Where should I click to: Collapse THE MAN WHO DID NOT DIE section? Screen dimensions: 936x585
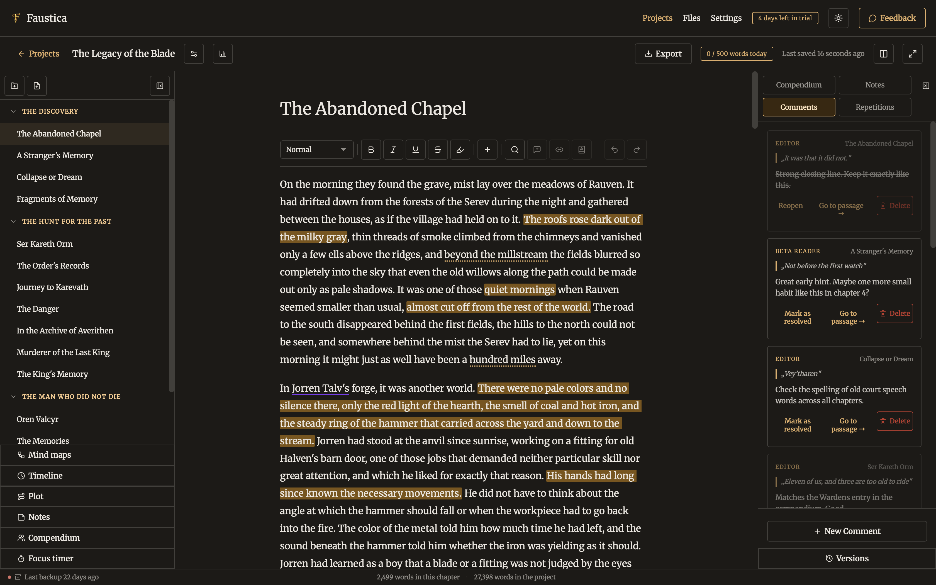tap(14, 397)
